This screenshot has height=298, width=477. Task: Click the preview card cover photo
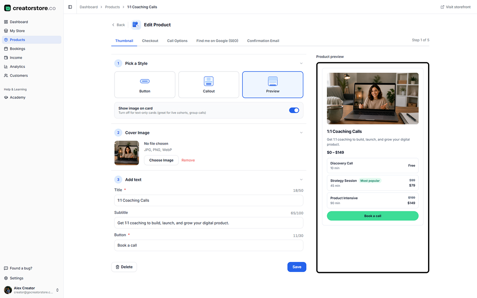coord(373,99)
